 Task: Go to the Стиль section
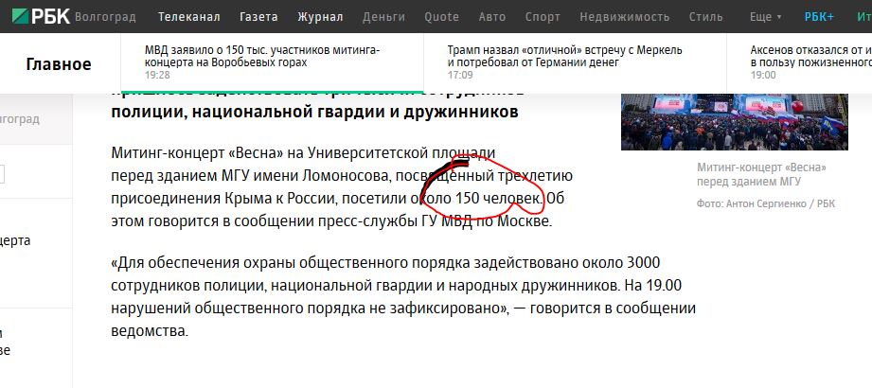[705, 17]
